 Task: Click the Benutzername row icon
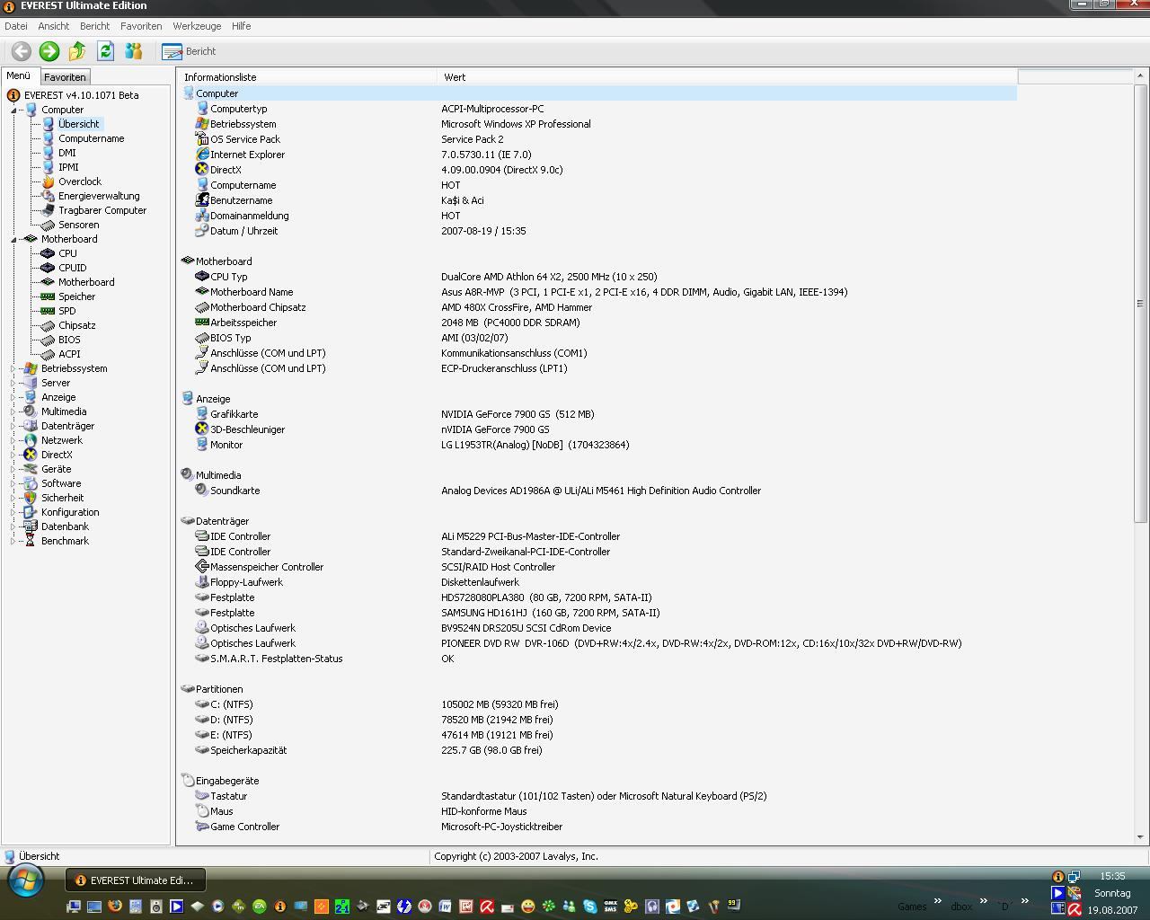(202, 199)
